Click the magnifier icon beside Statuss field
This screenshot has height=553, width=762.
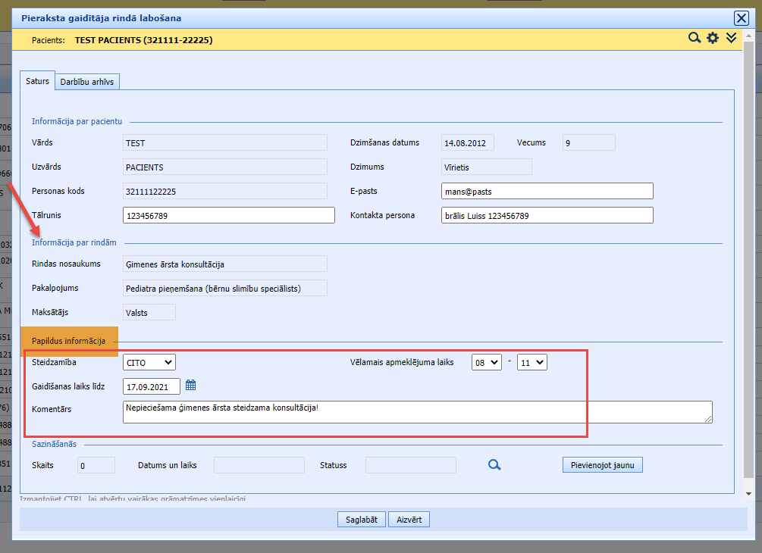point(494,464)
